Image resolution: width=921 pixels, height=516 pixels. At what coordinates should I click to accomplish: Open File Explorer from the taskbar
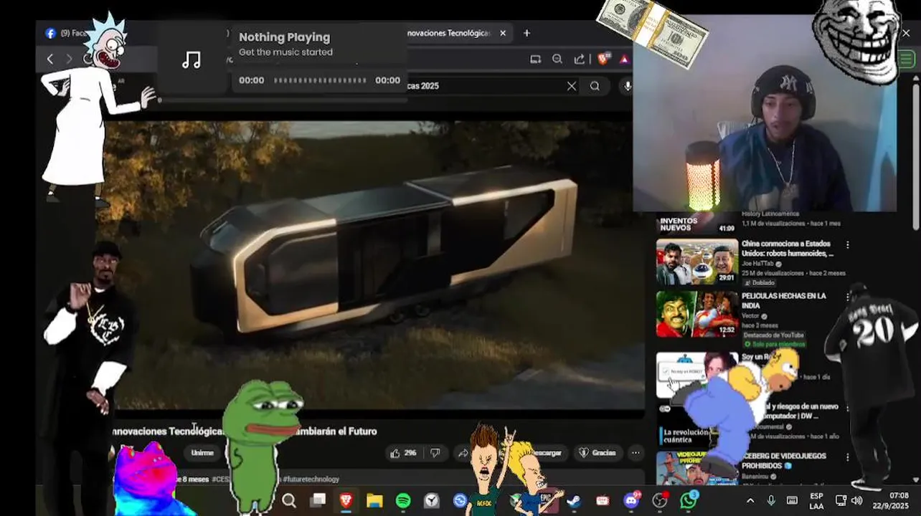tap(374, 500)
